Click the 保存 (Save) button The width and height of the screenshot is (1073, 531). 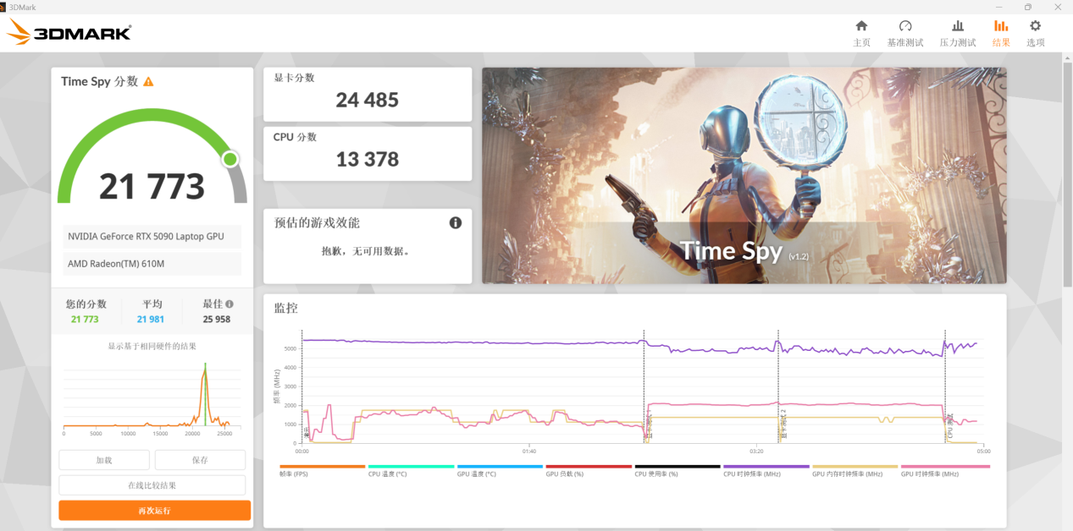pyautogui.click(x=200, y=460)
